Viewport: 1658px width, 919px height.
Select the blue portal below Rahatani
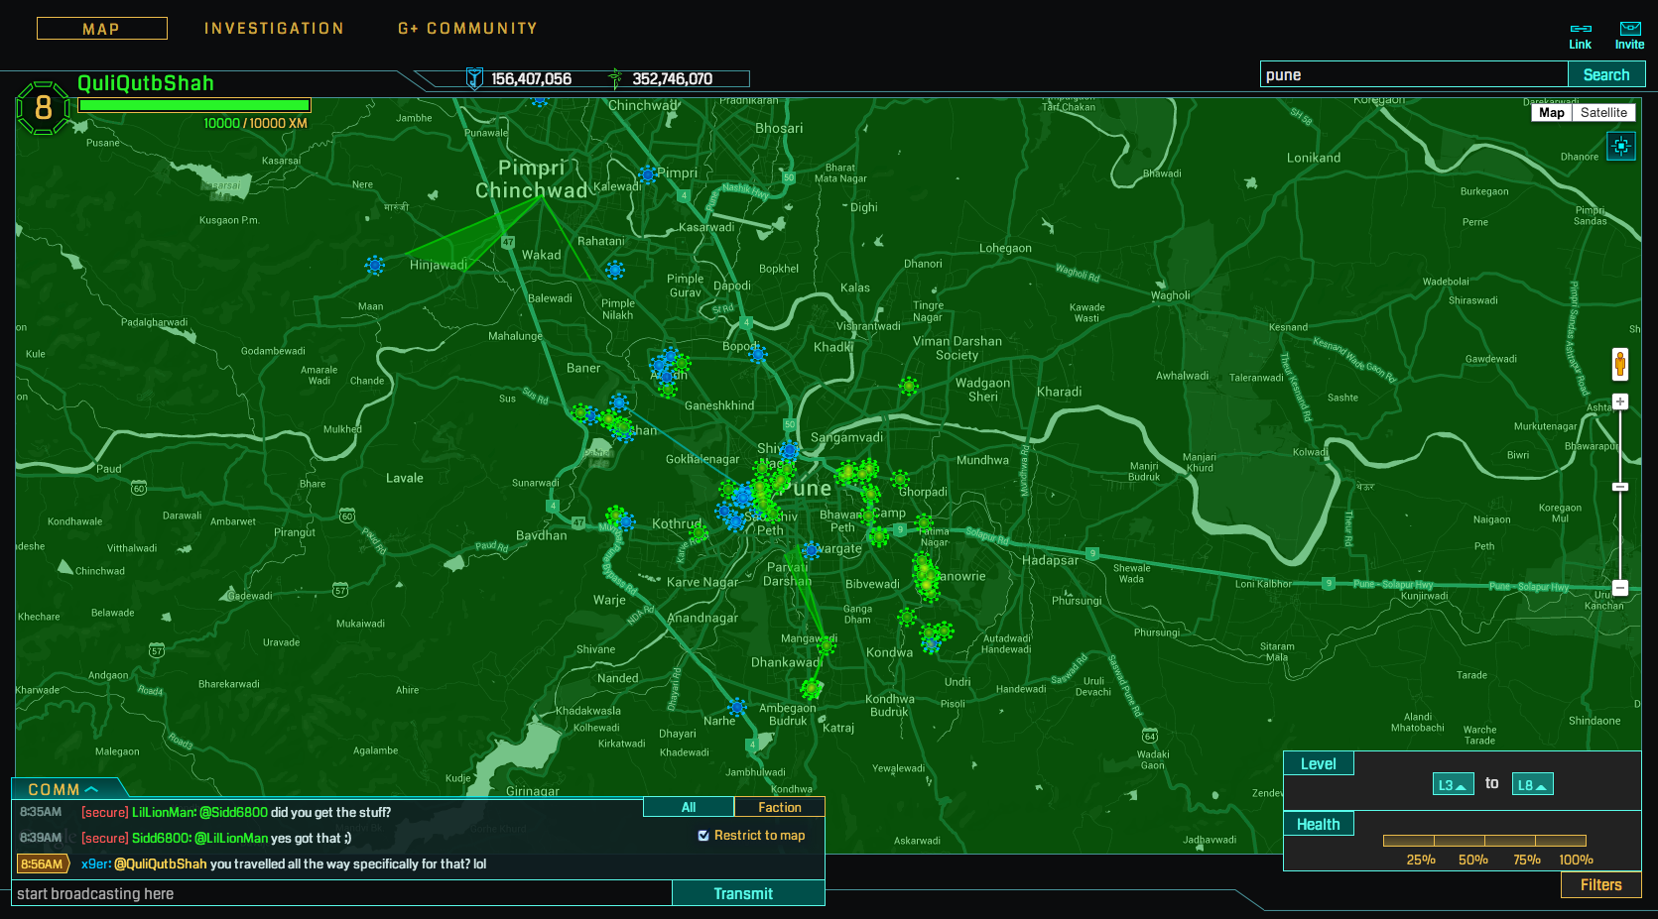tap(615, 270)
